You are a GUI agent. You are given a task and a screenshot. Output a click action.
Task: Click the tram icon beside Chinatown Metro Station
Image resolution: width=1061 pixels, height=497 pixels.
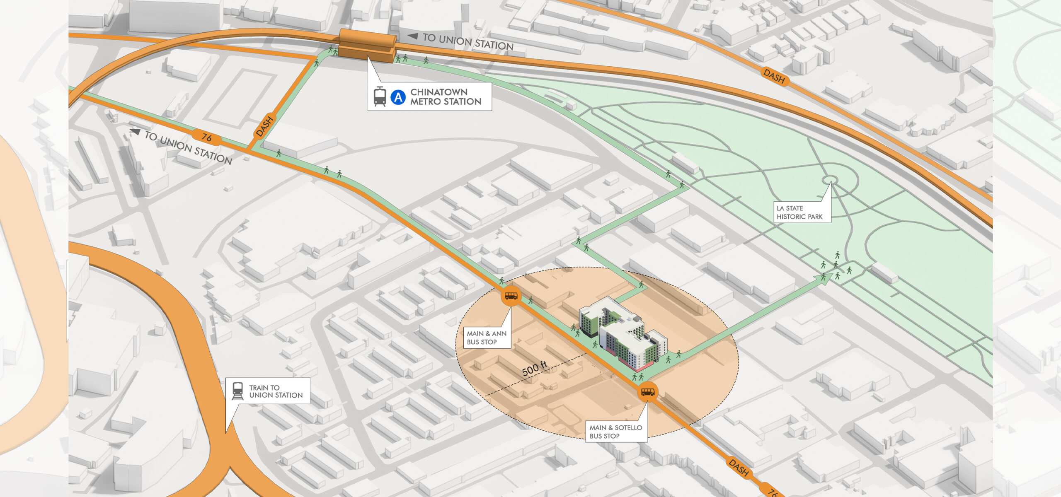point(380,97)
